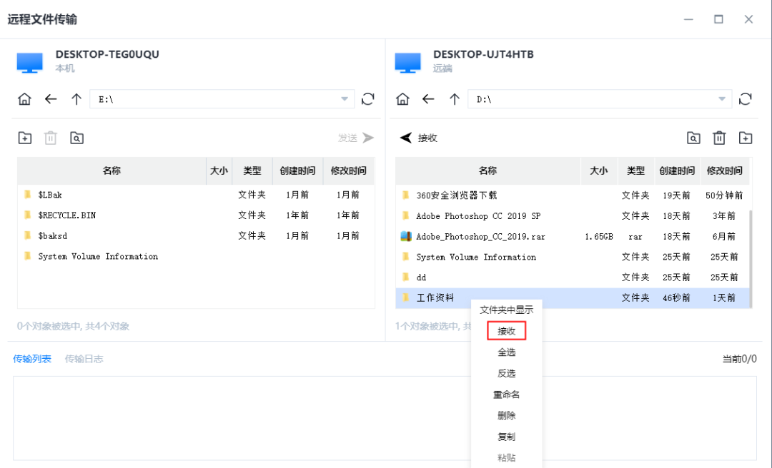Select the $RECYCLE.BIN folder
The image size is (772, 468).
(196, 215)
